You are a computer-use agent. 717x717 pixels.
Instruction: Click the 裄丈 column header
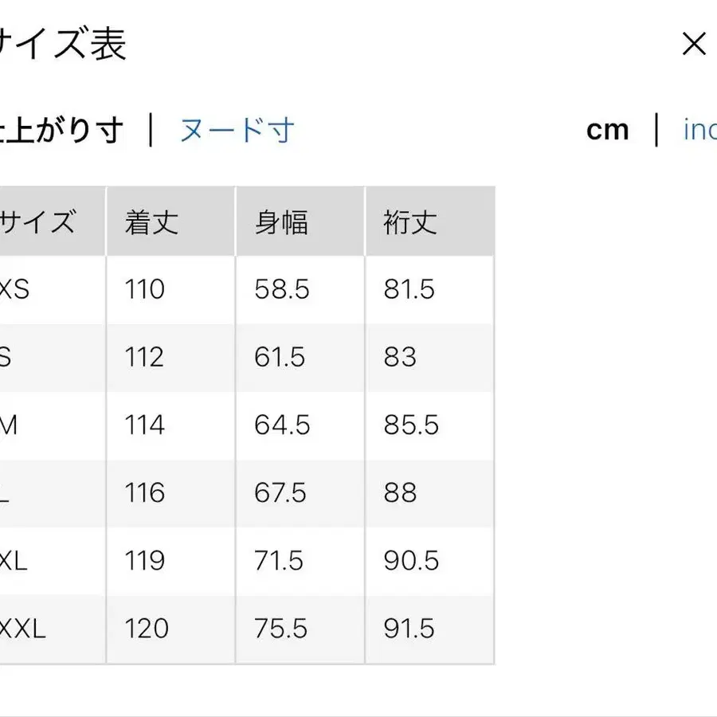click(411, 222)
